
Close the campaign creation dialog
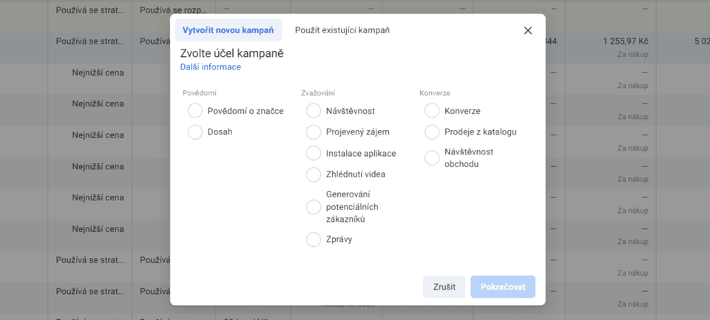[x=527, y=30]
